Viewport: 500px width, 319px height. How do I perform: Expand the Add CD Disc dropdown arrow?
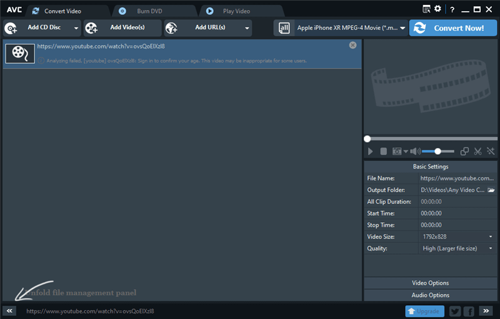76,28
